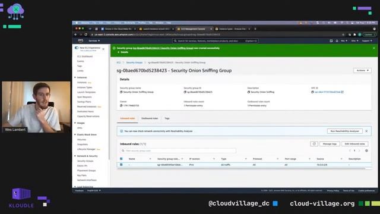Focus the filter security group rules field

(178, 150)
